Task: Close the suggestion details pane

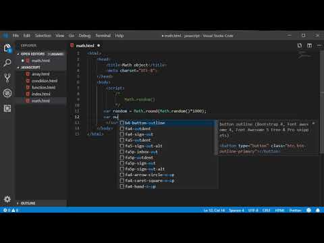Action: pyautogui.click(x=313, y=124)
